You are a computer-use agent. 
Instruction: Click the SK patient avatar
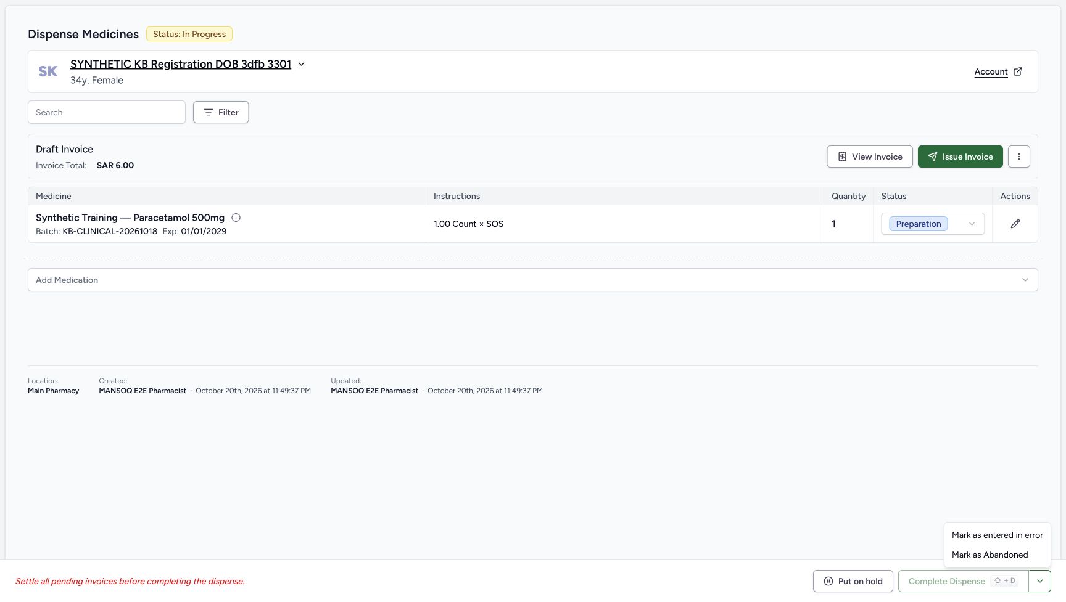pos(48,71)
